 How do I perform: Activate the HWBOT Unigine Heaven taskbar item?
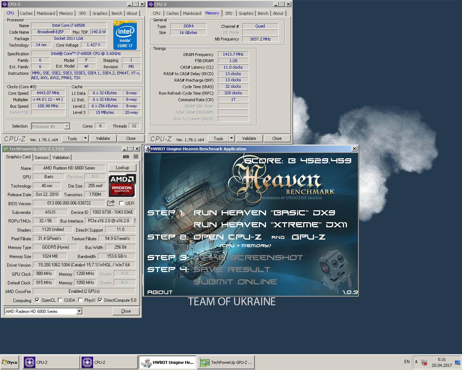(x=167, y=362)
